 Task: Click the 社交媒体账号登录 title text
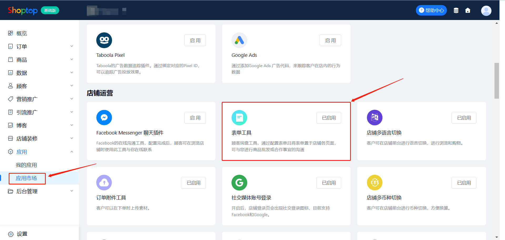(251, 198)
